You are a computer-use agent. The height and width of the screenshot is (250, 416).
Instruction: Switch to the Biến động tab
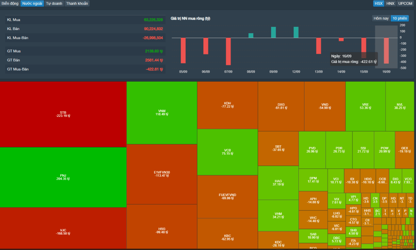[x=10, y=3]
